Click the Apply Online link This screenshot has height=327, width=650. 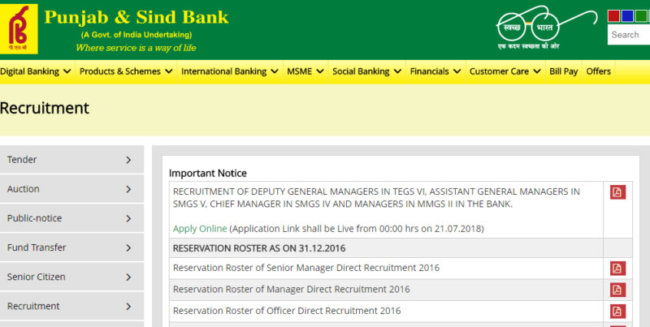200,229
